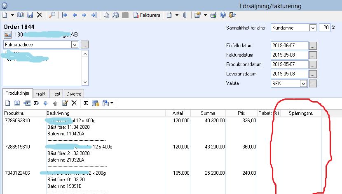Jump to the last record arrow
The width and height of the screenshot is (342, 194).
94,15
